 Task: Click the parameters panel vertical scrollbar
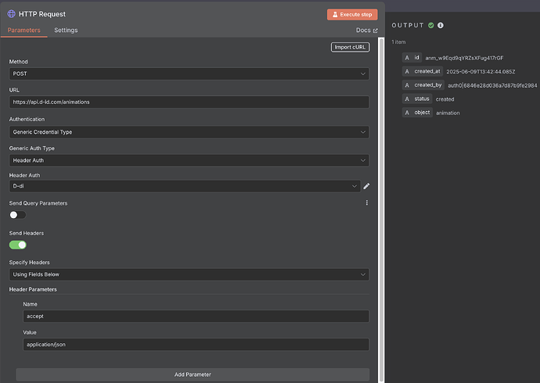(381, 209)
